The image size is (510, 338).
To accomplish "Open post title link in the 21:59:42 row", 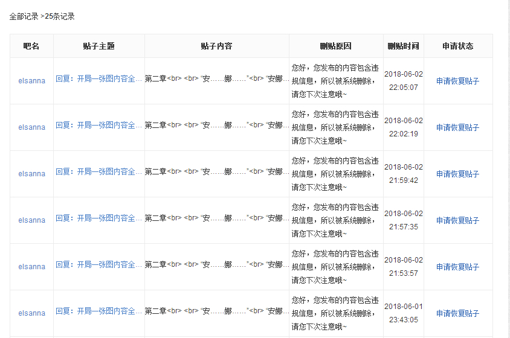I will click(x=99, y=171).
